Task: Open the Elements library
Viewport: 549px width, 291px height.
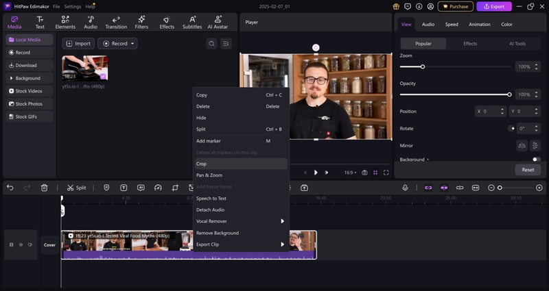Action: click(65, 23)
